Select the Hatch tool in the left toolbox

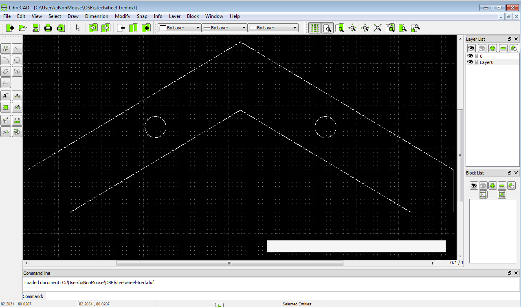coord(6,107)
